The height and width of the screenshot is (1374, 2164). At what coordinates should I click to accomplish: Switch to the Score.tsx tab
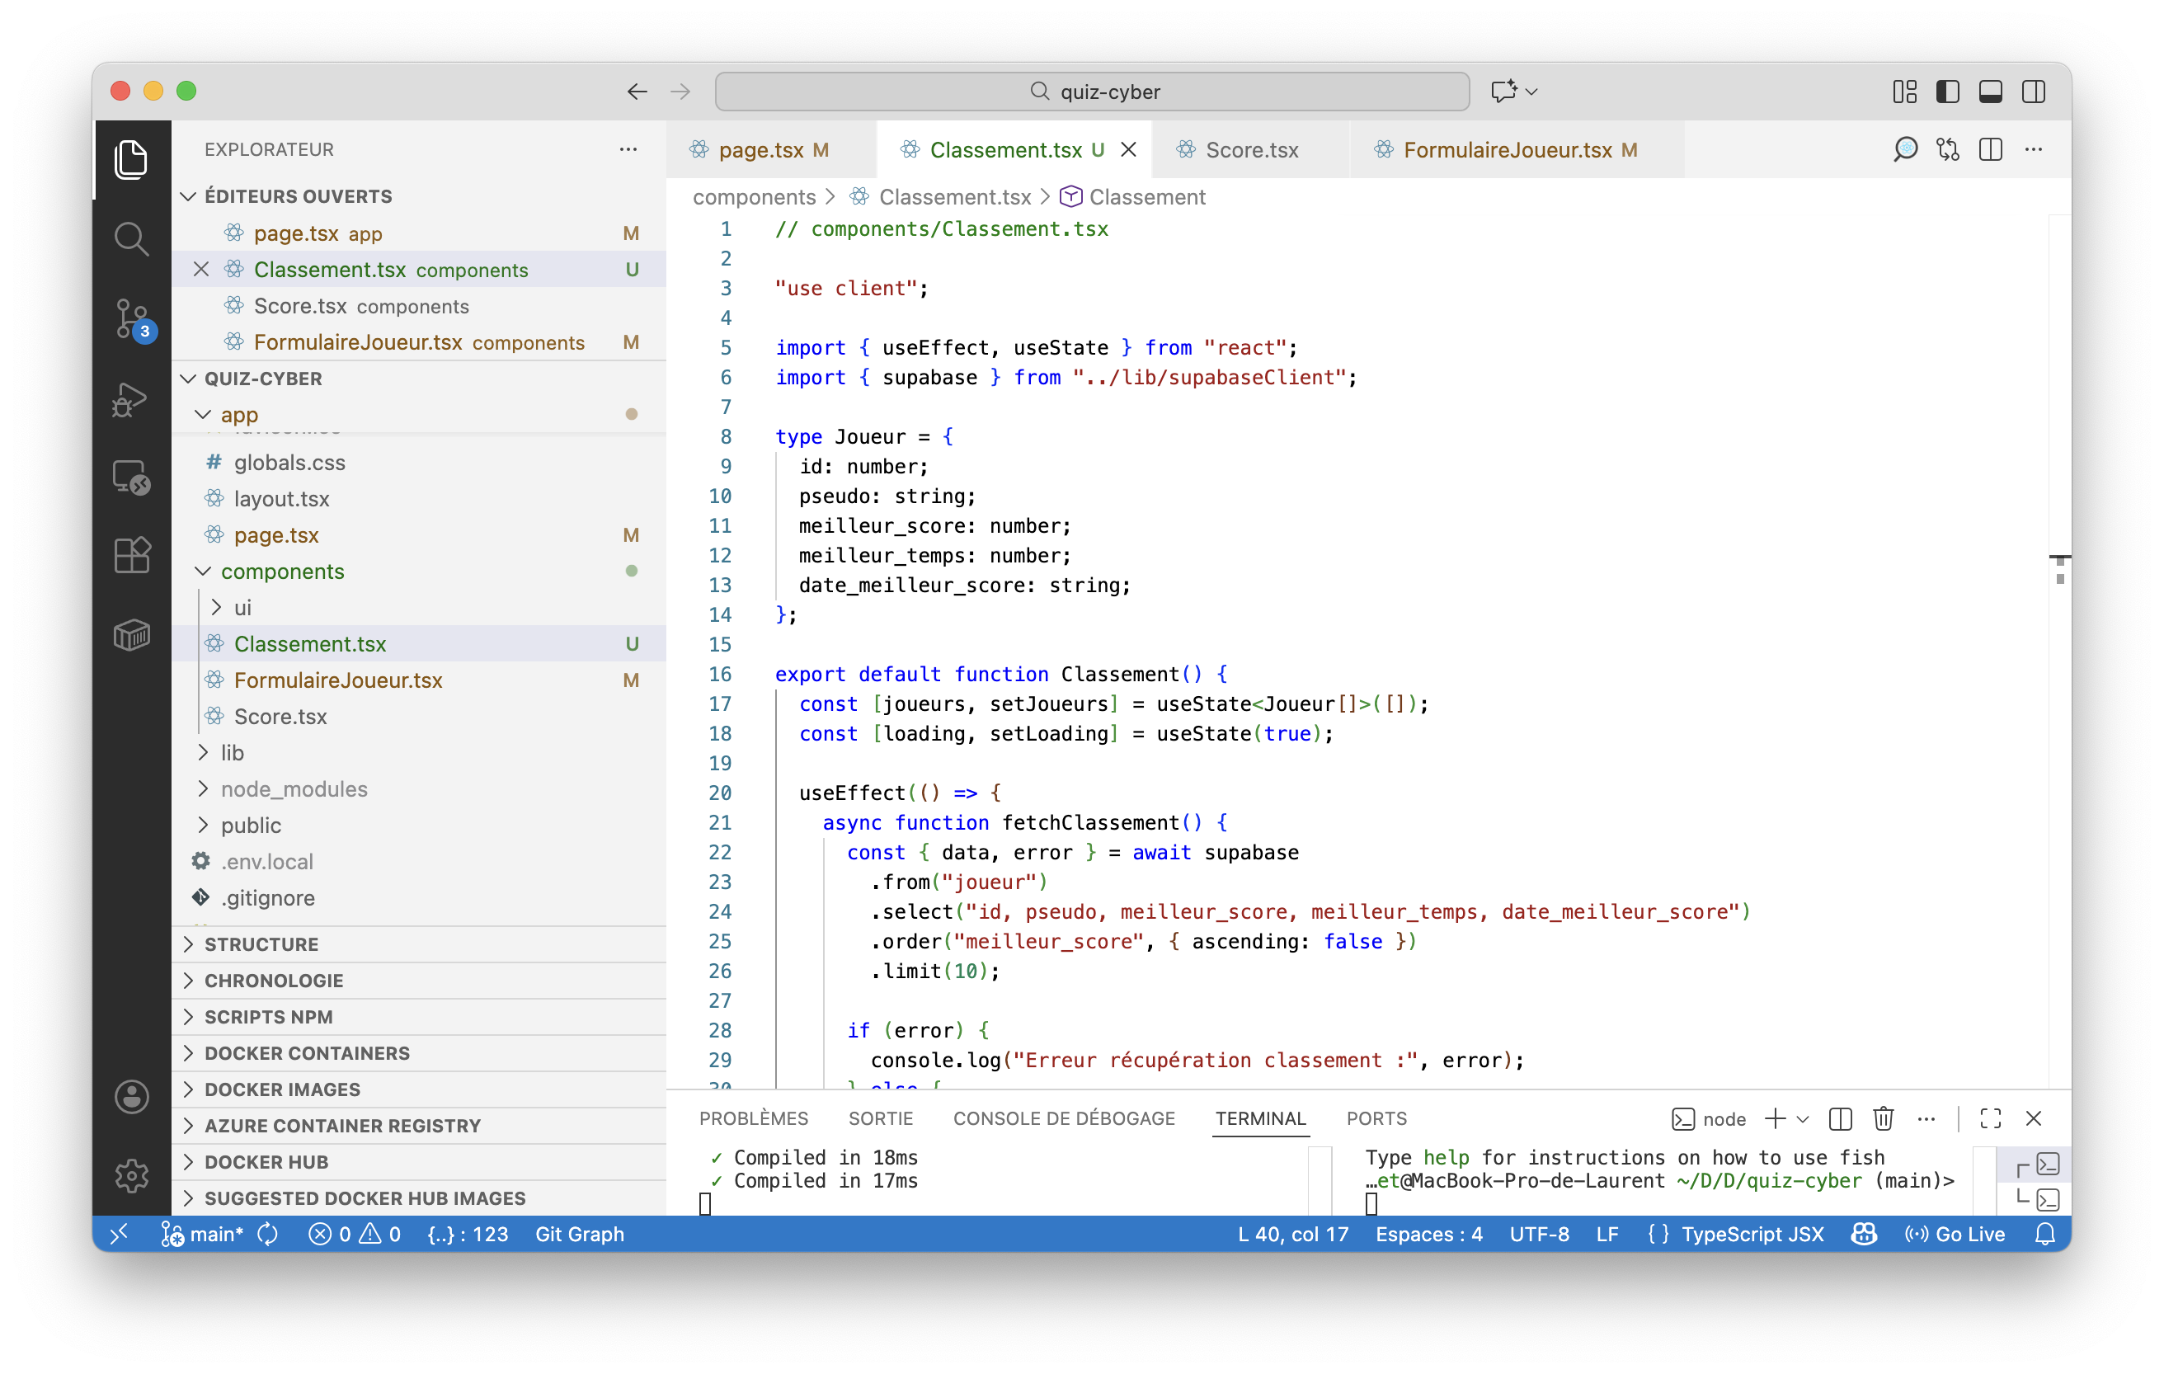click(x=1251, y=150)
